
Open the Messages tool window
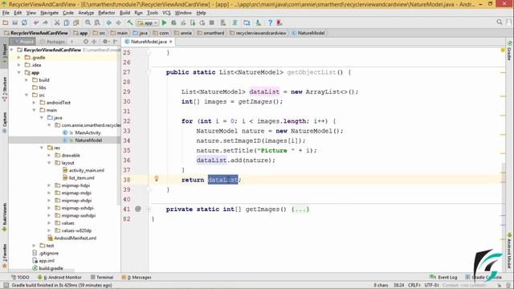point(137,277)
